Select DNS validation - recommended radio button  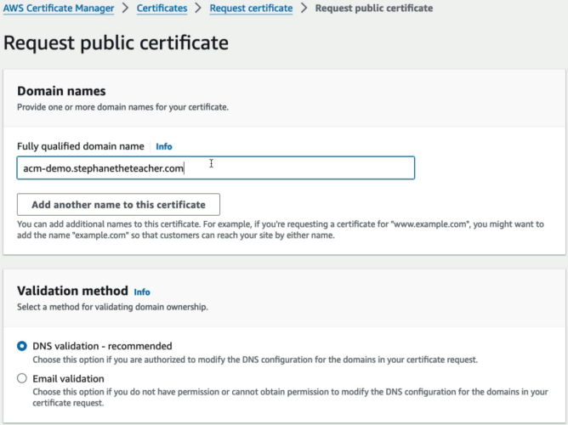(22, 346)
